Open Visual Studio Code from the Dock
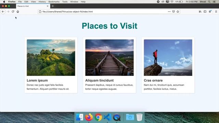Image resolution: width=219 pixels, height=123 pixels. click(107, 117)
